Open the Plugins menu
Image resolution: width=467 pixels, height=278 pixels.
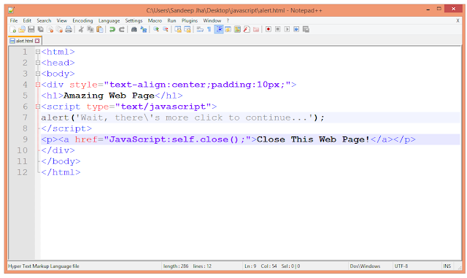tap(190, 20)
